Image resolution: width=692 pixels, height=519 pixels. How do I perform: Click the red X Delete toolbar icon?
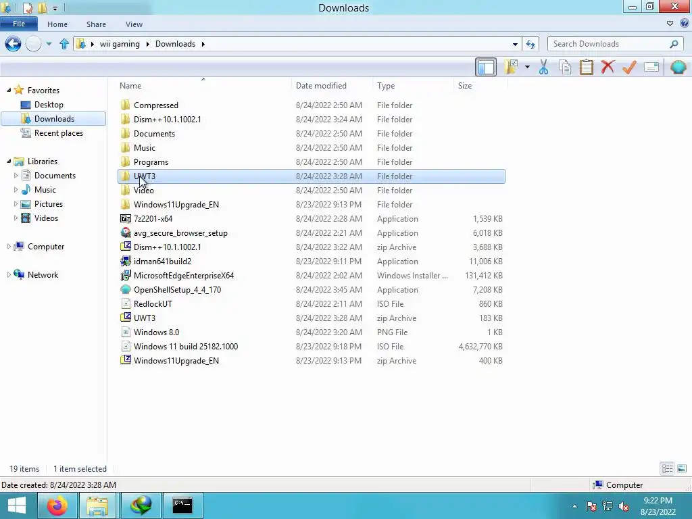(608, 67)
